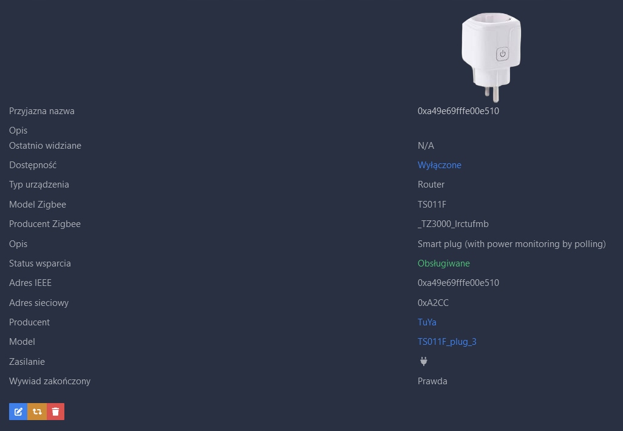Viewport: 623px width, 431px height.
Task: Open the TuYa manufacturer link
Action: tap(427, 322)
